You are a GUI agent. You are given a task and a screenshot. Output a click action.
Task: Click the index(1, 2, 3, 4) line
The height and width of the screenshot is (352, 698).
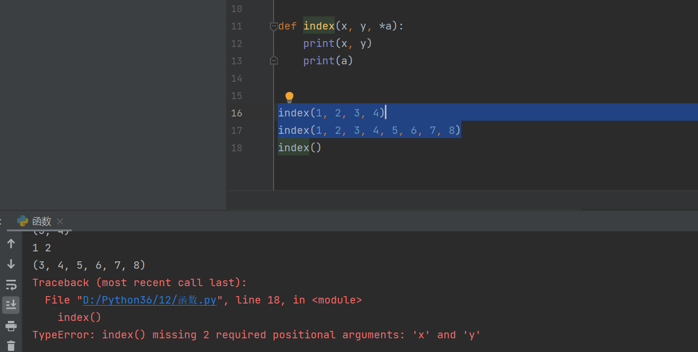[x=332, y=113]
